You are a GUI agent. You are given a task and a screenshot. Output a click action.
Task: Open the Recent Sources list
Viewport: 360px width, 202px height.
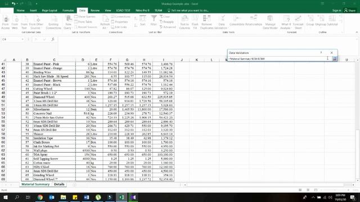coord(86,27)
